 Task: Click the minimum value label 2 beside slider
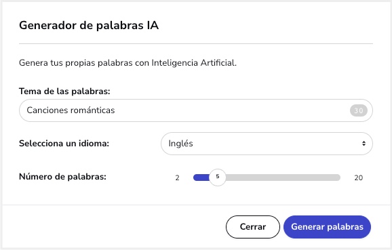click(x=177, y=178)
